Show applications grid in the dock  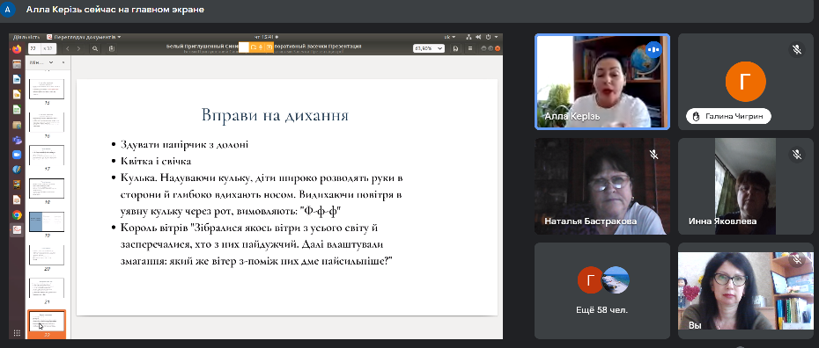pyautogui.click(x=17, y=333)
